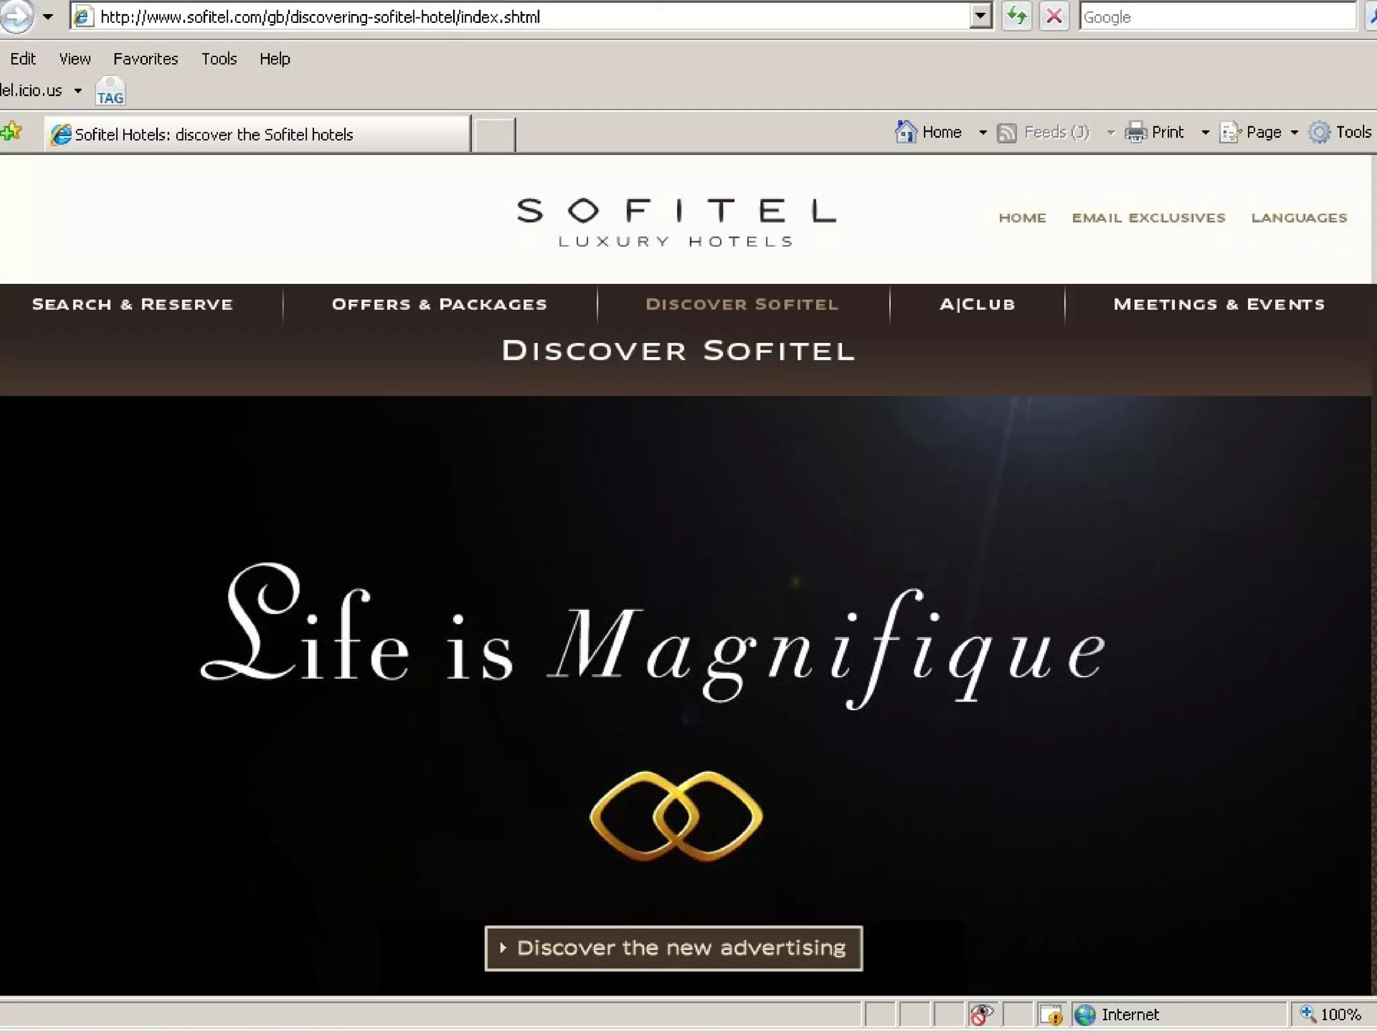Image resolution: width=1377 pixels, height=1033 pixels.
Task: Click the Home house icon in toolbar
Action: (906, 132)
